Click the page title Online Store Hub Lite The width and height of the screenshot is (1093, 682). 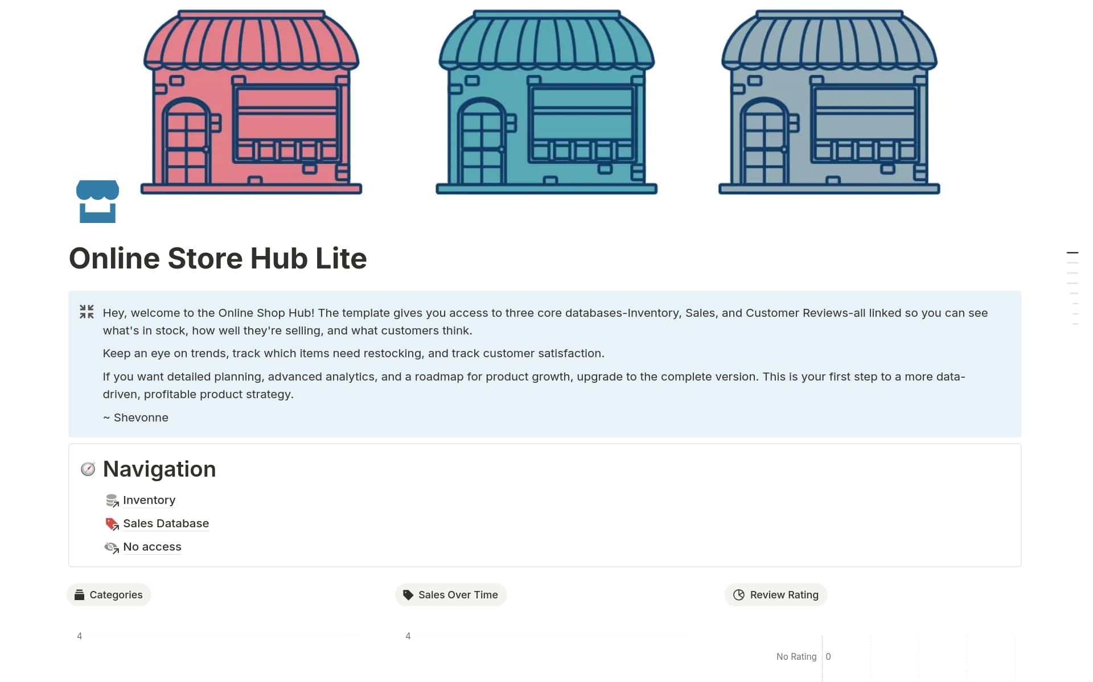pos(218,259)
